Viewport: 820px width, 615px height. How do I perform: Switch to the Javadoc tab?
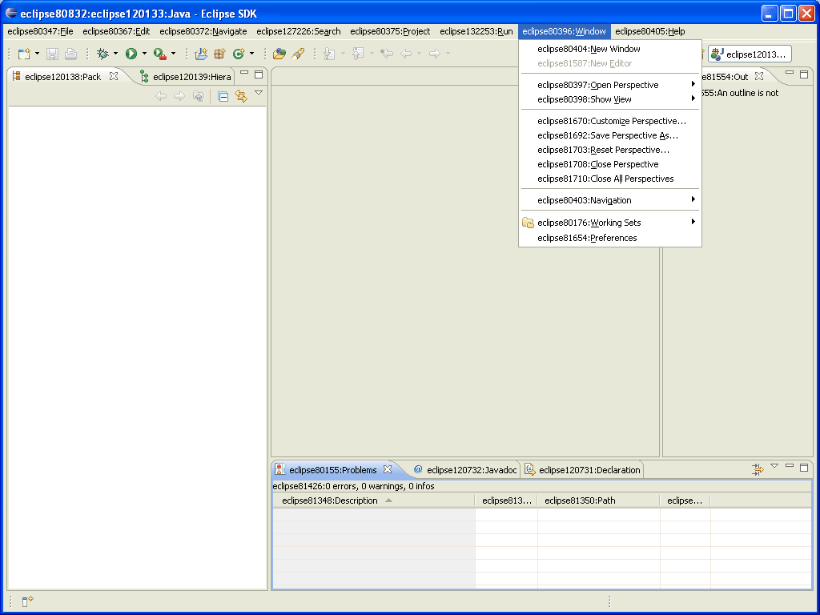click(x=465, y=470)
